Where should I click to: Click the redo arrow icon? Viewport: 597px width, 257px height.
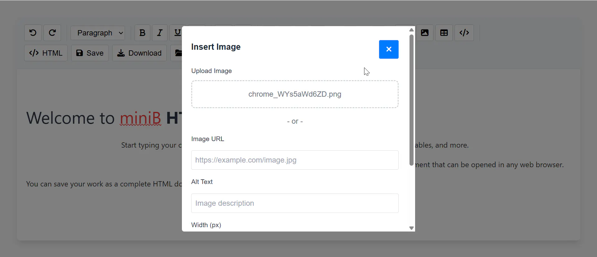(52, 33)
